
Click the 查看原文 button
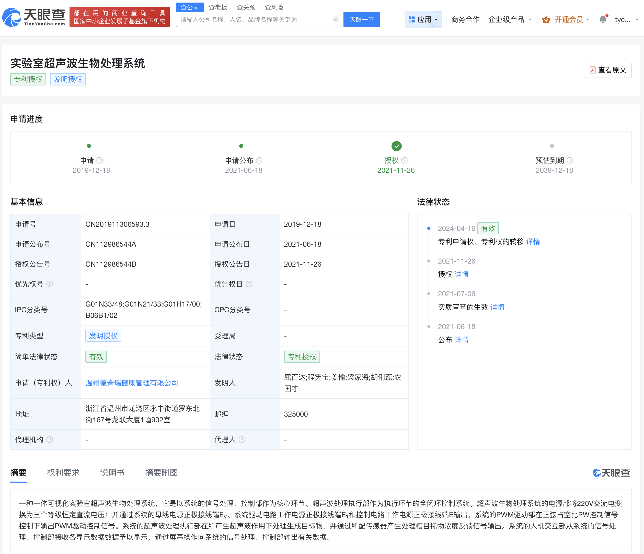coord(607,70)
